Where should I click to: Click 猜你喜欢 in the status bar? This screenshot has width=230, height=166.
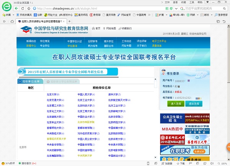pyautogui.click(x=27, y=163)
